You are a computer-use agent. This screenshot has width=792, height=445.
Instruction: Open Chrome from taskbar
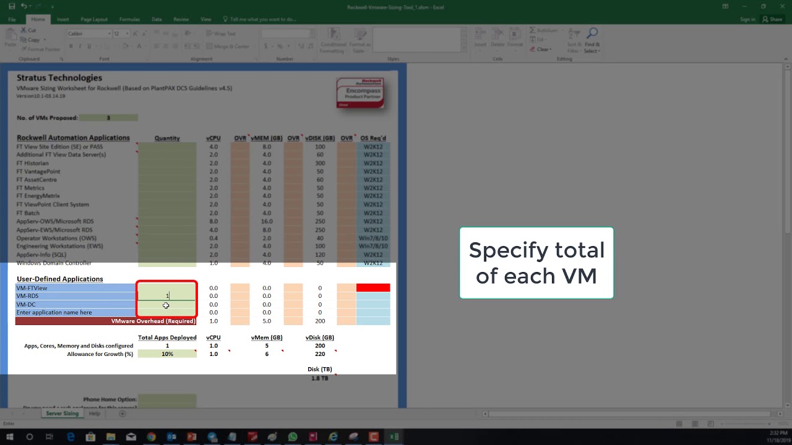click(x=151, y=436)
